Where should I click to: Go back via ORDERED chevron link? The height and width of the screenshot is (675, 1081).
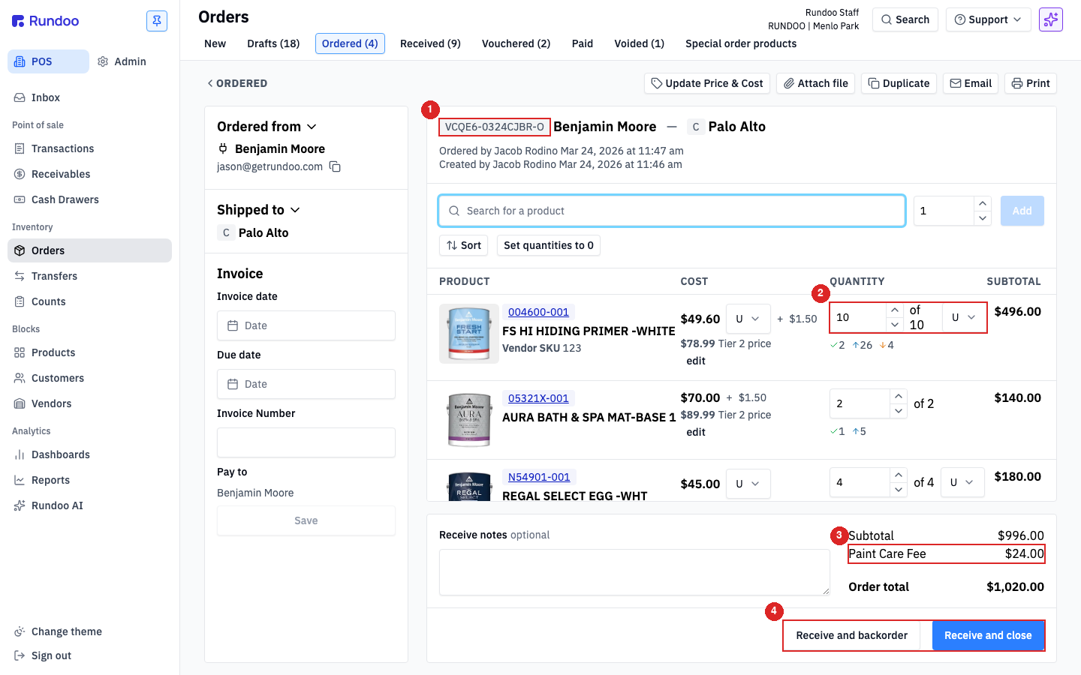[x=237, y=83]
